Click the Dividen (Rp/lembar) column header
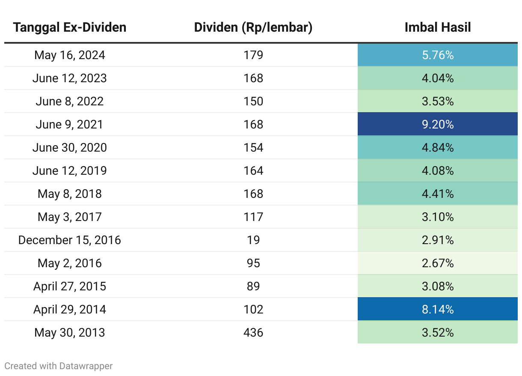The height and width of the screenshot is (376, 522). (253, 27)
